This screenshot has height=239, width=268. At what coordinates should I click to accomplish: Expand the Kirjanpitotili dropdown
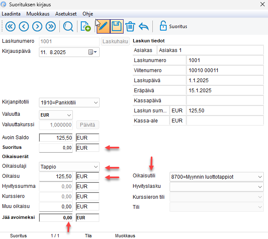(96, 103)
